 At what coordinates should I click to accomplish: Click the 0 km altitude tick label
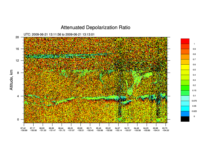18,120
